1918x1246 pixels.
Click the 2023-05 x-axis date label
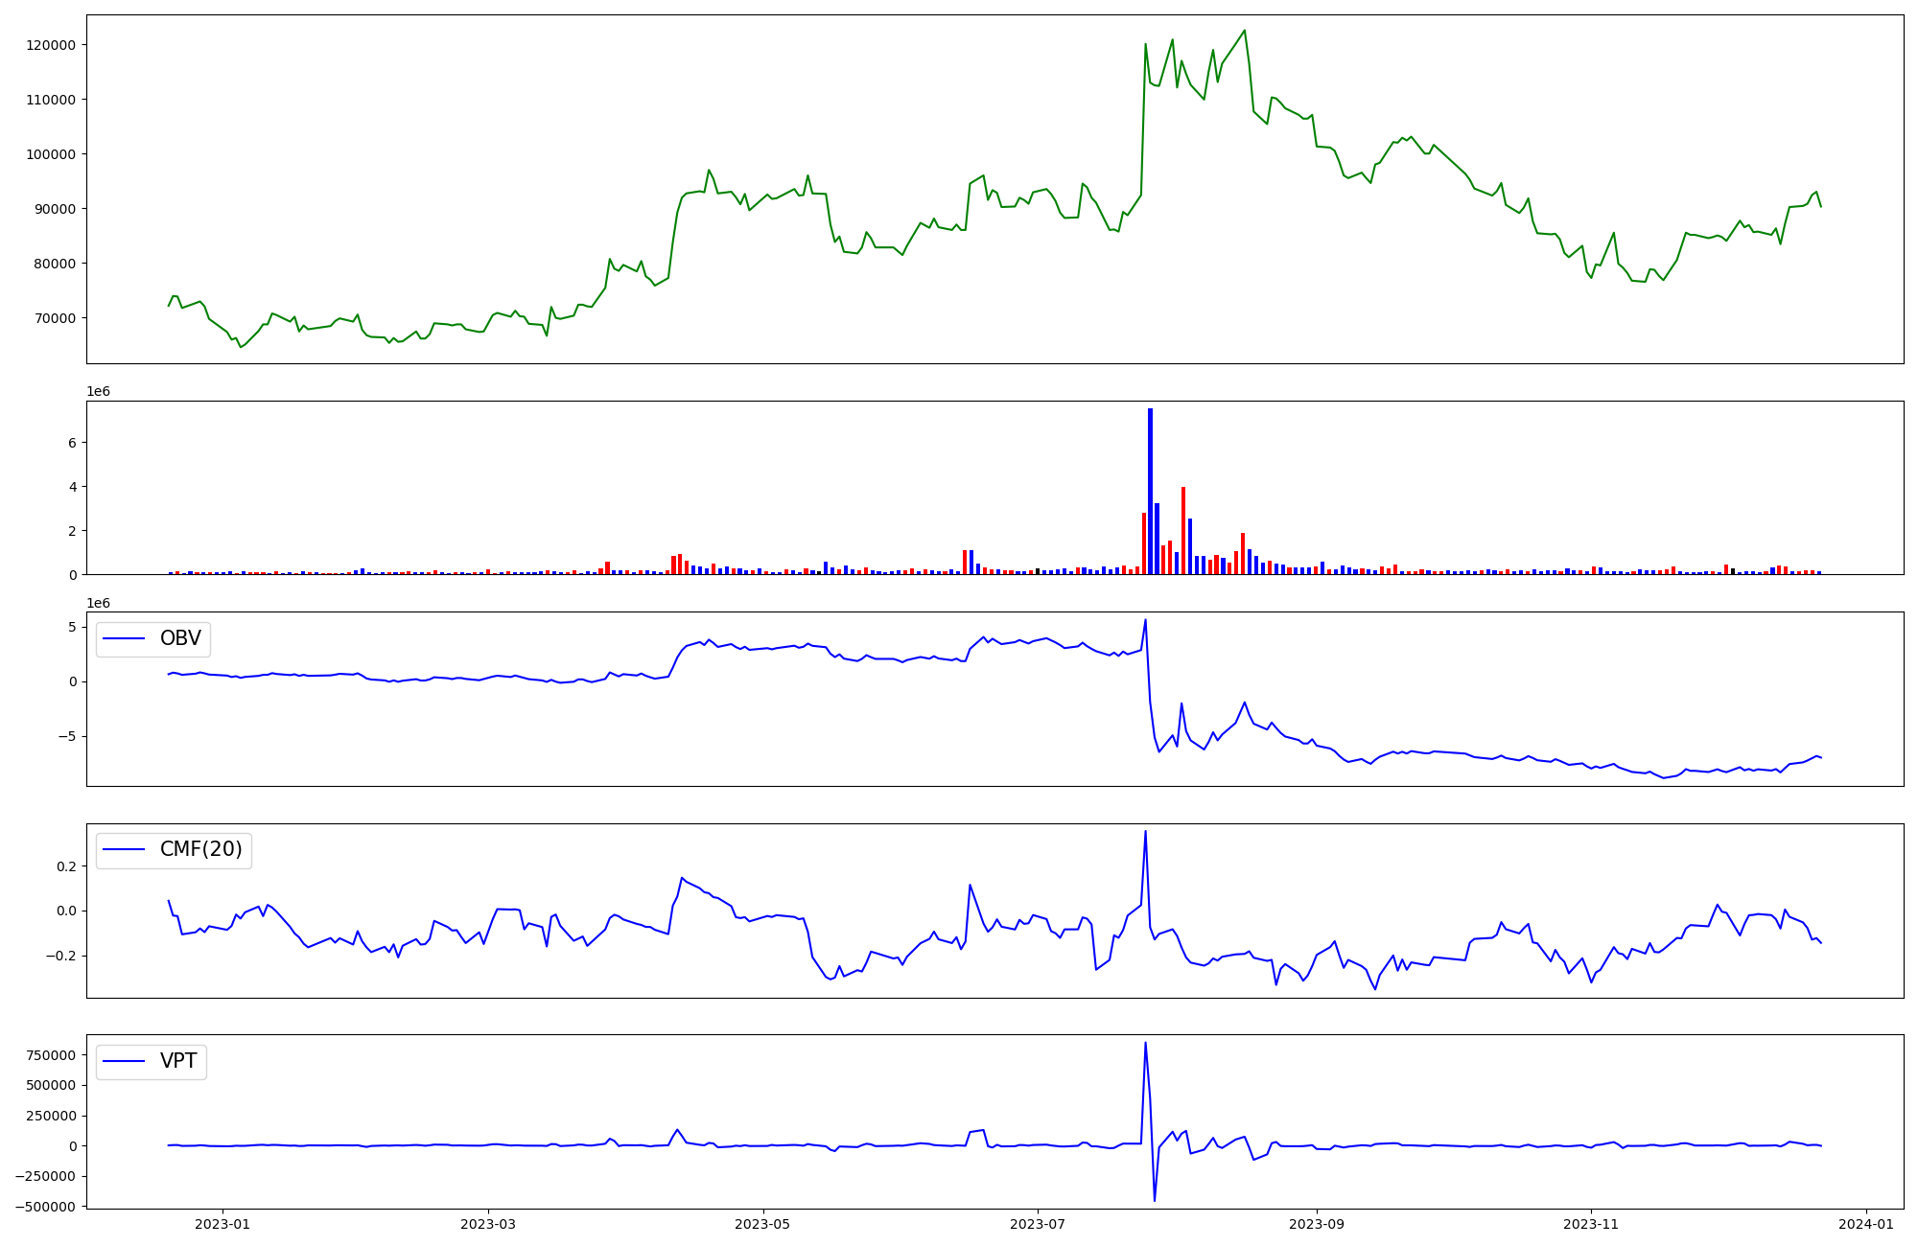click(762, 1224)
